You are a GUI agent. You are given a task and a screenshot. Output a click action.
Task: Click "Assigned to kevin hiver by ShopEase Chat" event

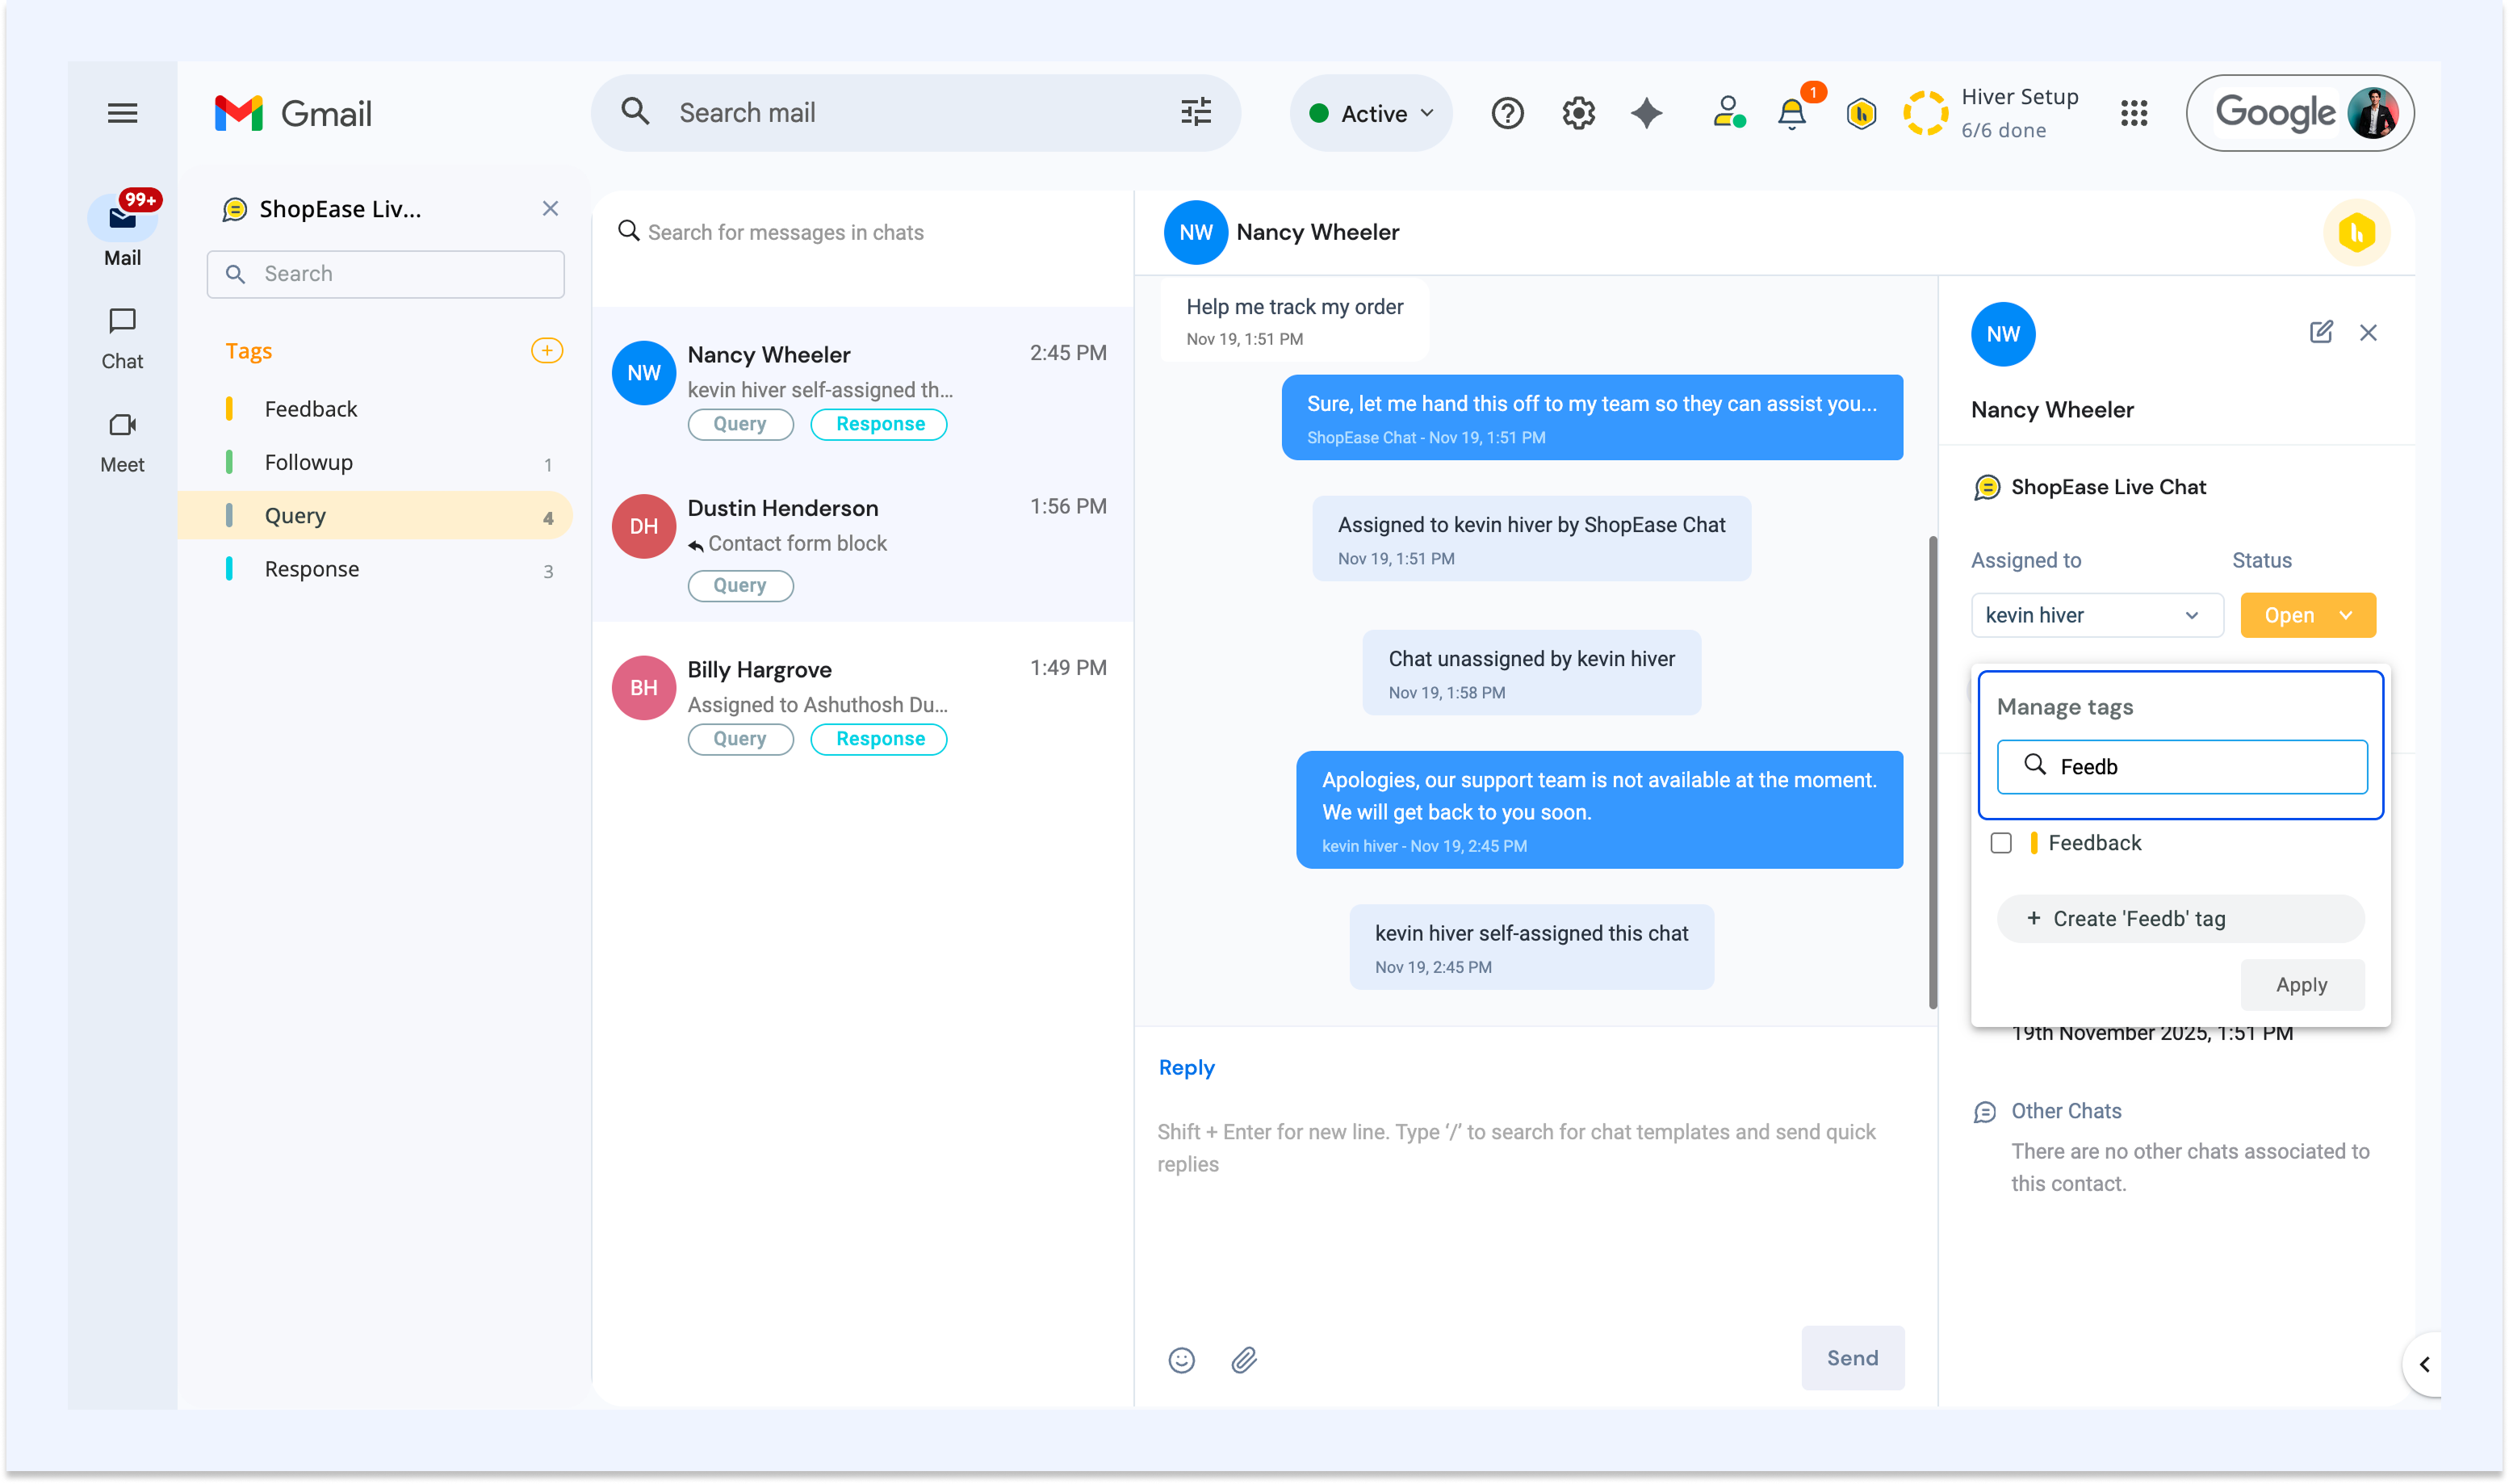pos(1531,539)
